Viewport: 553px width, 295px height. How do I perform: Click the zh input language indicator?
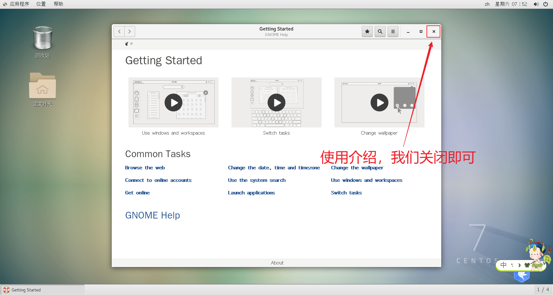click(487, 4)
